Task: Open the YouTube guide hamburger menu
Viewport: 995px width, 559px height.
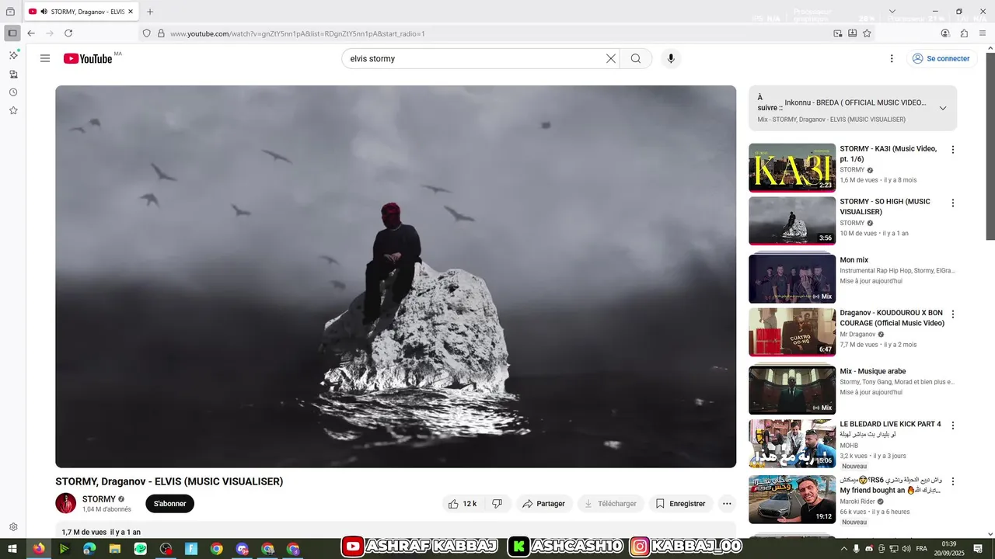Action: point(45,58)
